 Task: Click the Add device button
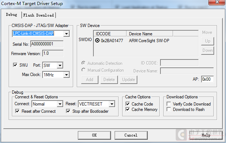90,80
